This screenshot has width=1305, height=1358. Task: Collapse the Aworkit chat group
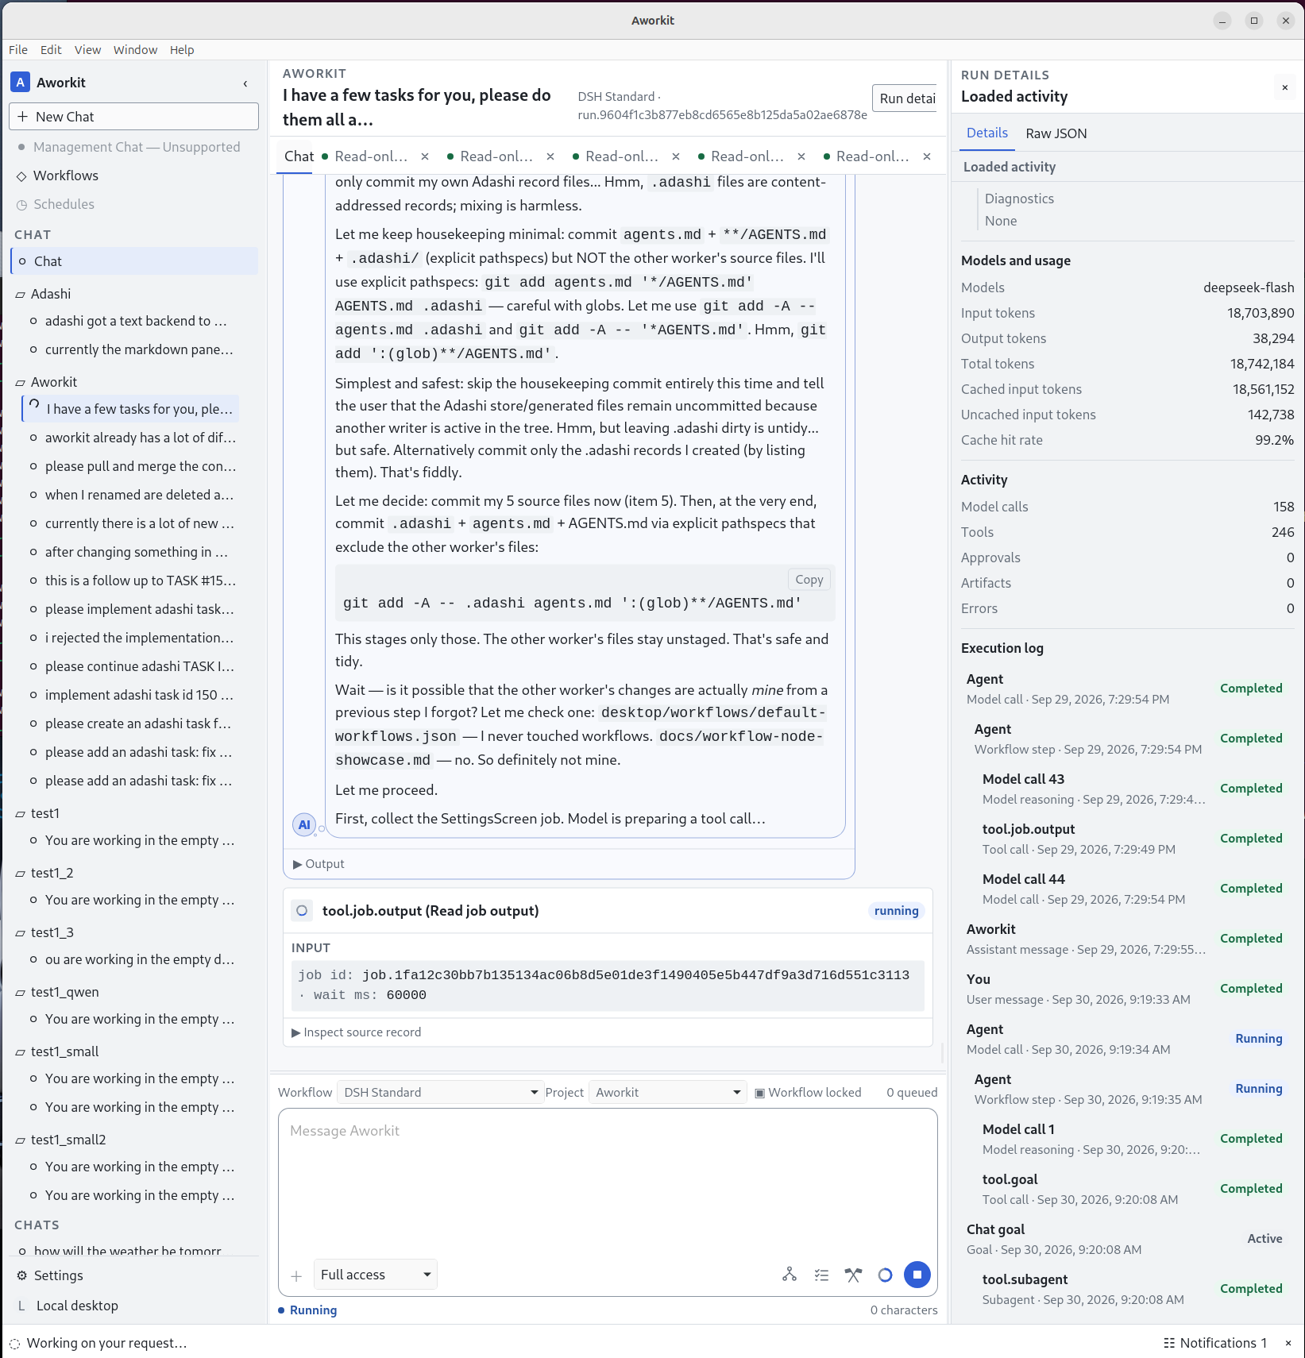click(x=20, y=383)
